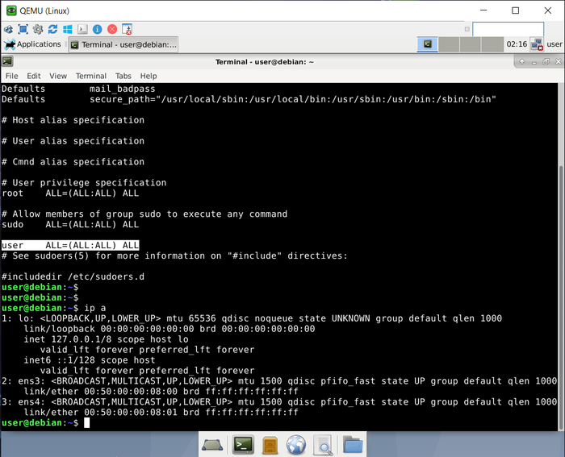Click the 'inet6 ::1/128 scope host' line
565x457 pixels.
(x=90, y=360)
